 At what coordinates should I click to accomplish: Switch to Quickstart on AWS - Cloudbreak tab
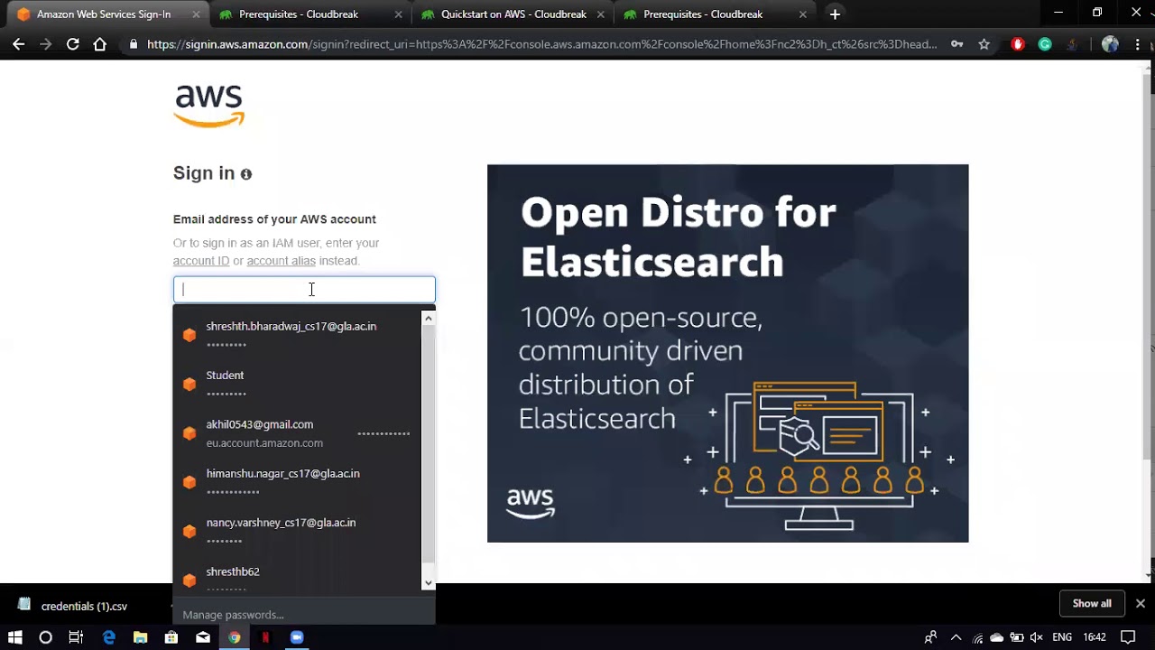pyautogui.click(x=513, y=14)
